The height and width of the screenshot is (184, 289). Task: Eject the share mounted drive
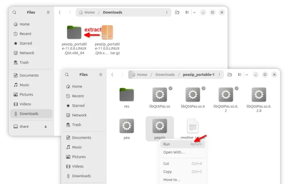(46, 127)
